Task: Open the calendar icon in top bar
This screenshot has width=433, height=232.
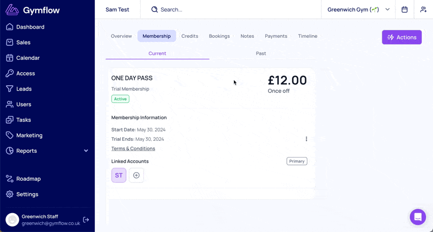Action: (404, 10)
